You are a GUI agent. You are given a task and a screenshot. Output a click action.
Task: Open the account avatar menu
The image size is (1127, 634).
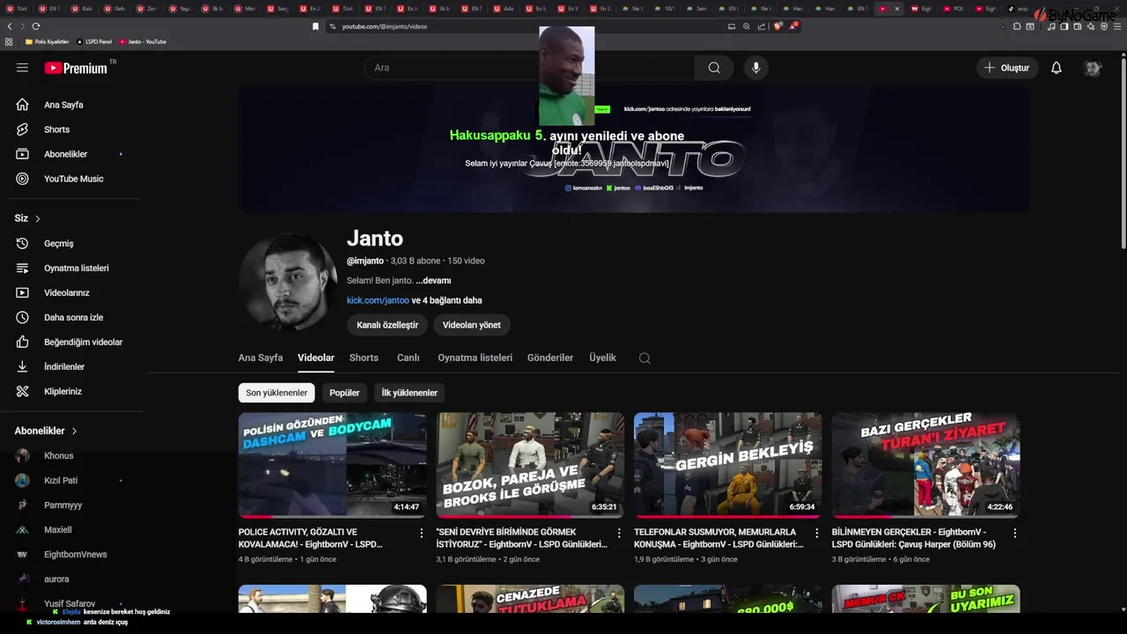click(1093, 68)
